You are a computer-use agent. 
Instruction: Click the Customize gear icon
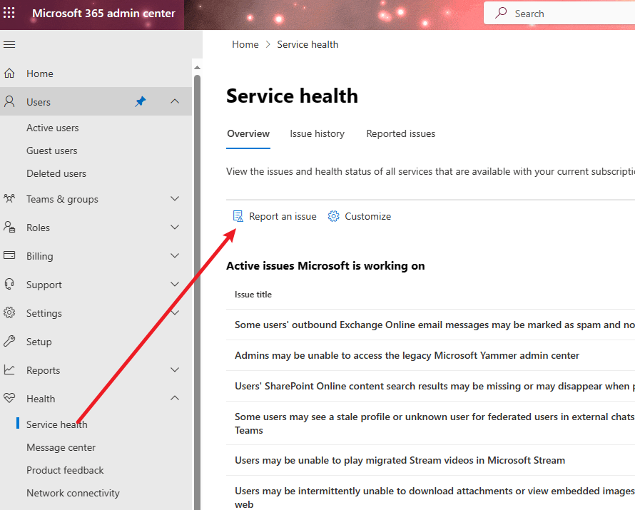point(333,216)
